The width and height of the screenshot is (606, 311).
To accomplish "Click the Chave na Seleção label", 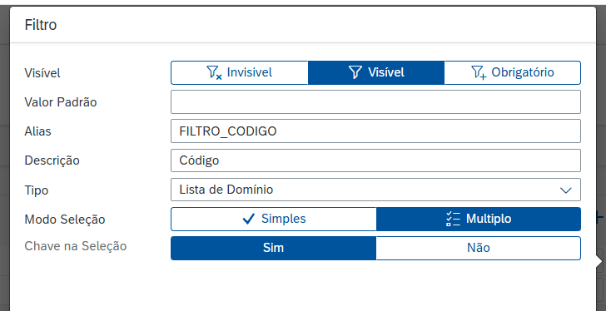I will point(76,246).
